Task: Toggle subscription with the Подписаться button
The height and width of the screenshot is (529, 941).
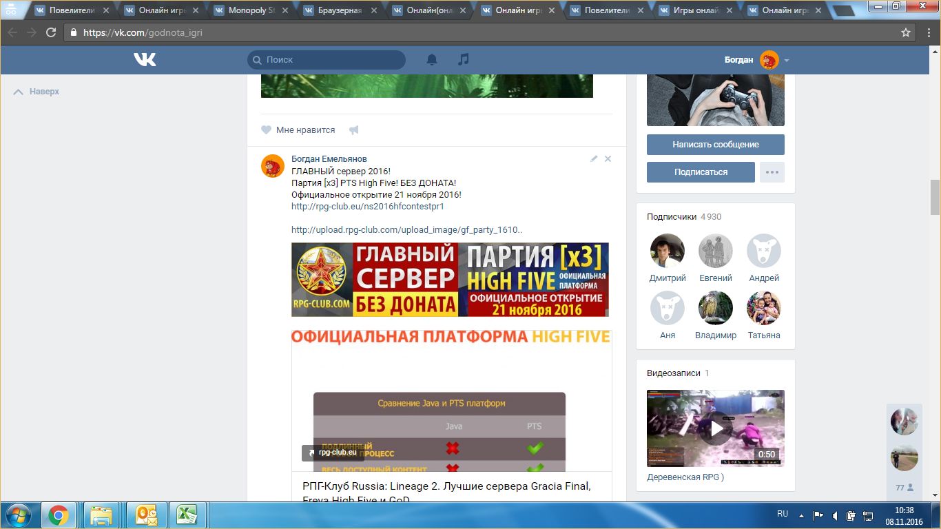Action: click(701, 172)
